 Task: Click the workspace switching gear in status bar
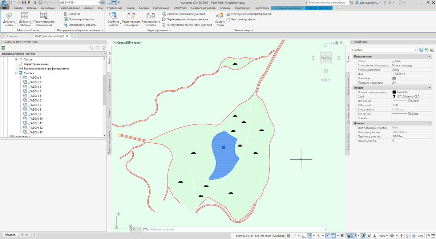[392, 235]
